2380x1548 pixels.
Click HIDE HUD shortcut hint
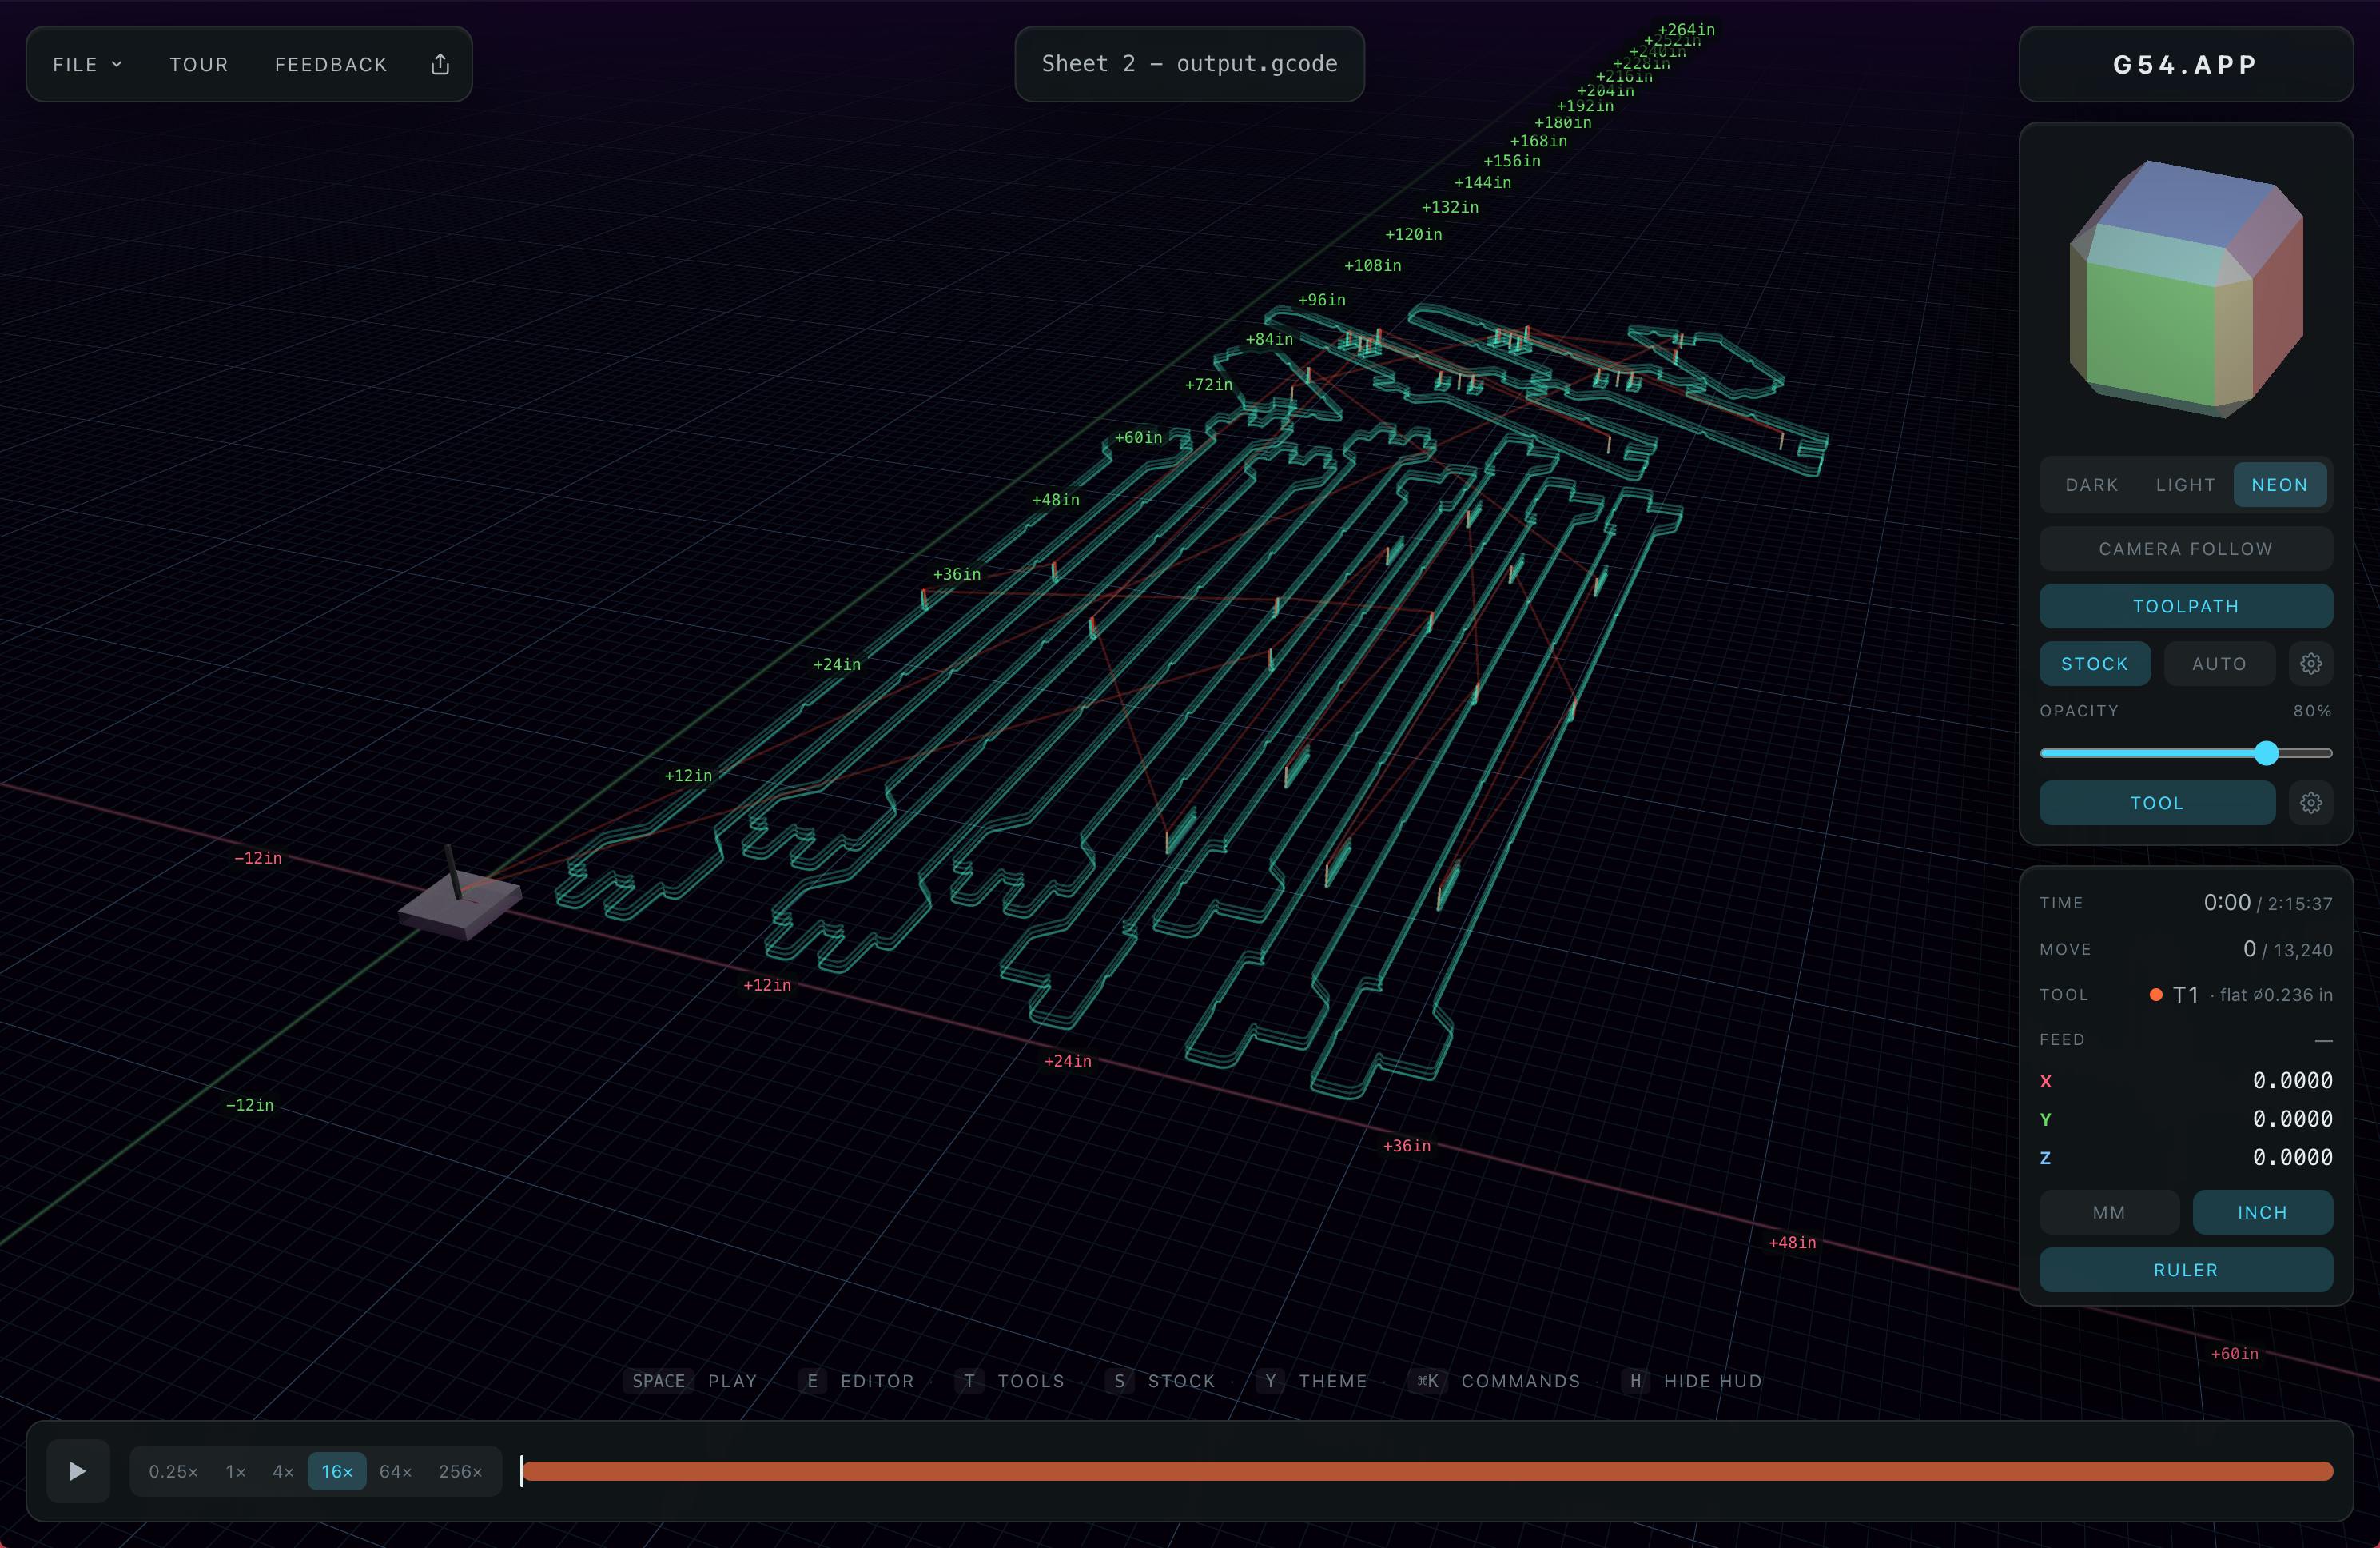[x=1692, y=1381]
